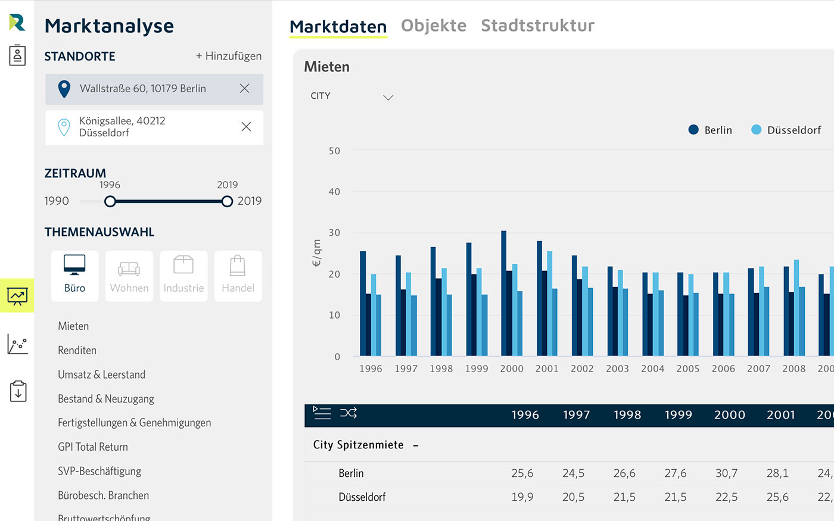Click + Hinzufügen to add a location

click(229, 56)
